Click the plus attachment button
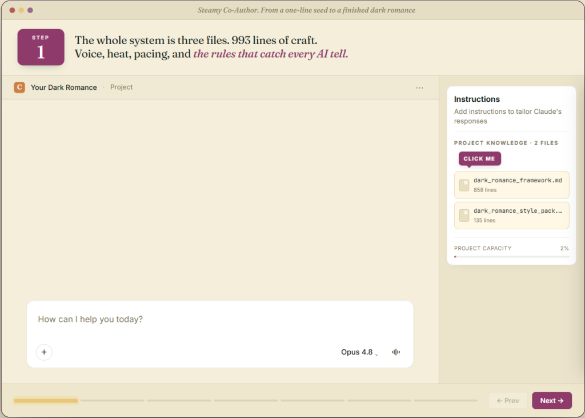The image size is (585, 418). click(x=44, y=352)
